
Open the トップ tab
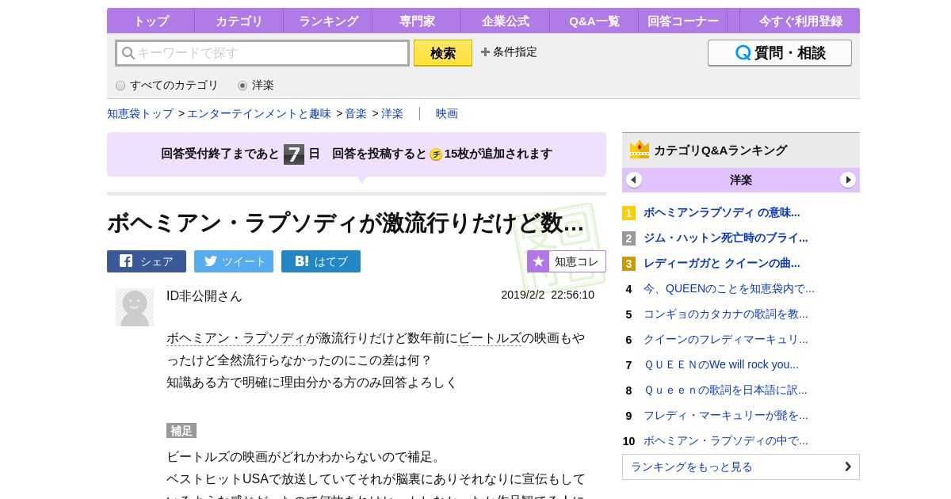151,21
